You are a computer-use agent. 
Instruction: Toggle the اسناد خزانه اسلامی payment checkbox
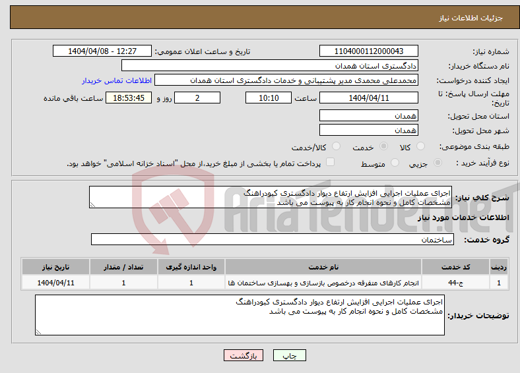[x=330, y=162]
